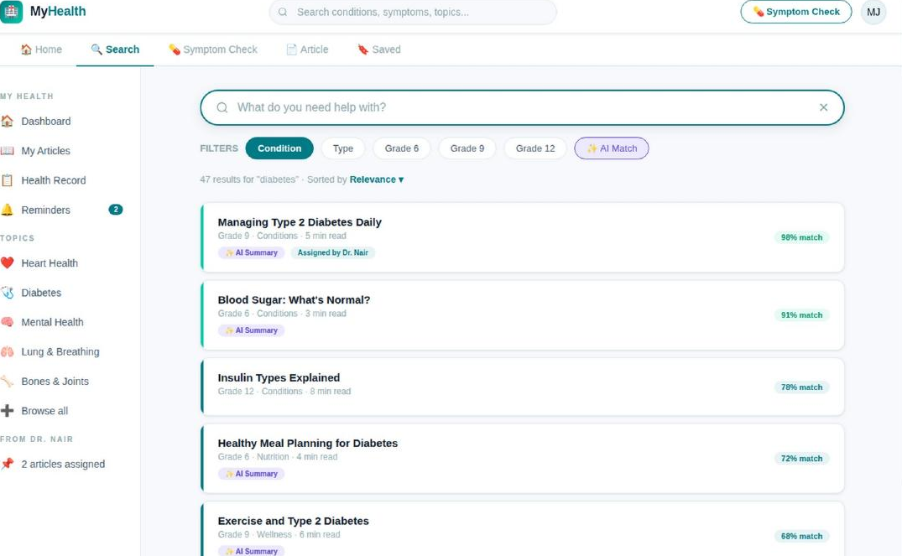
Task: Click the 72% match badge
Action: click(x=801, y=458)
